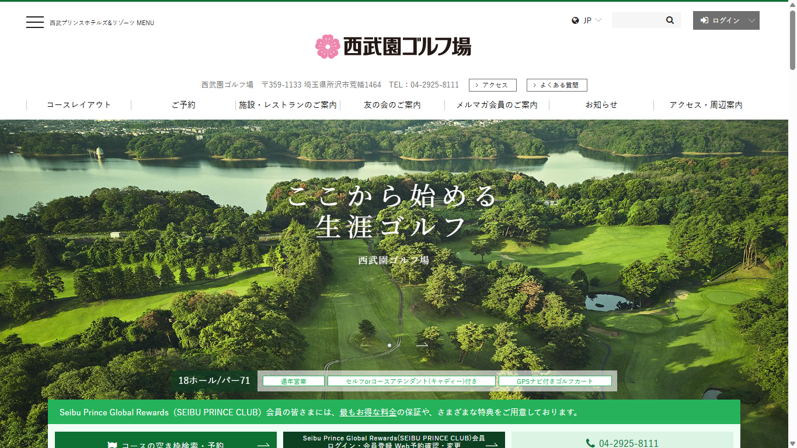This screenshot has height=448, width=797.
Task: Open 施設・レストランのご案内 in navigation
Action: 288,105
